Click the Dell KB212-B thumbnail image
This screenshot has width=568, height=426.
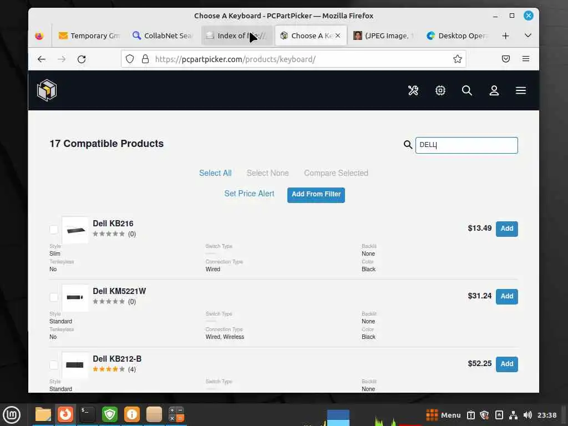coord(75,365)
